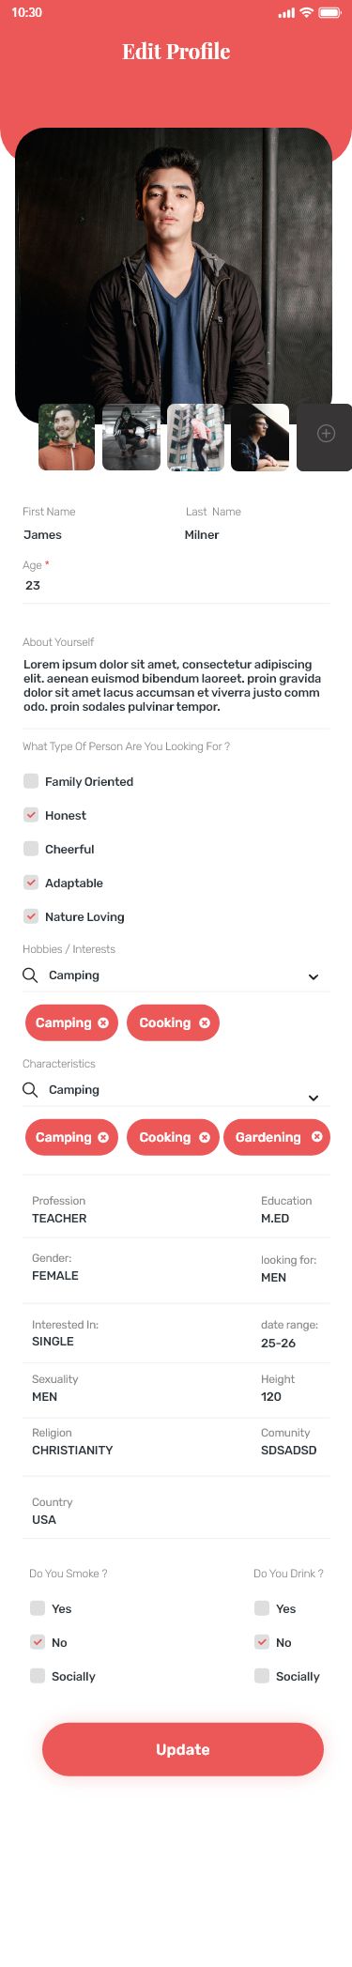Open the Country field showing USA

click(x=176, y=1510)
